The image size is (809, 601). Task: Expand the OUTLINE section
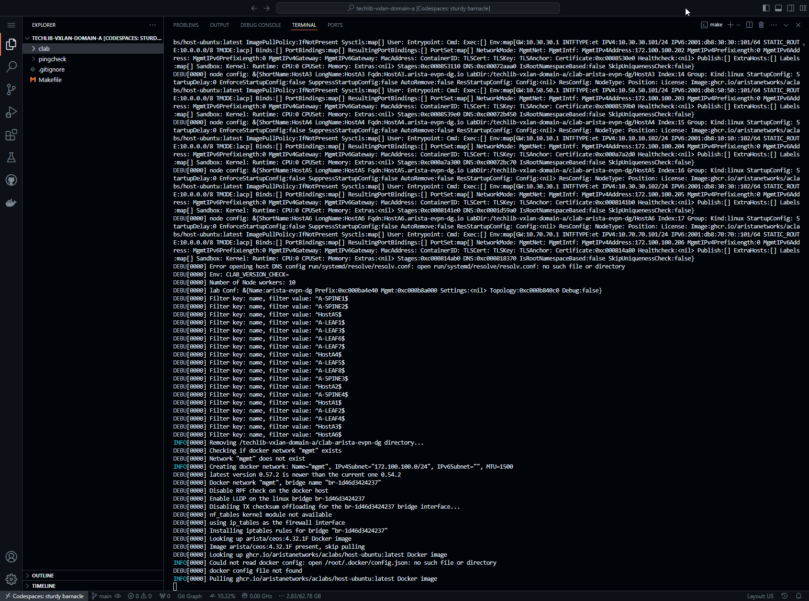click(93, 576)
